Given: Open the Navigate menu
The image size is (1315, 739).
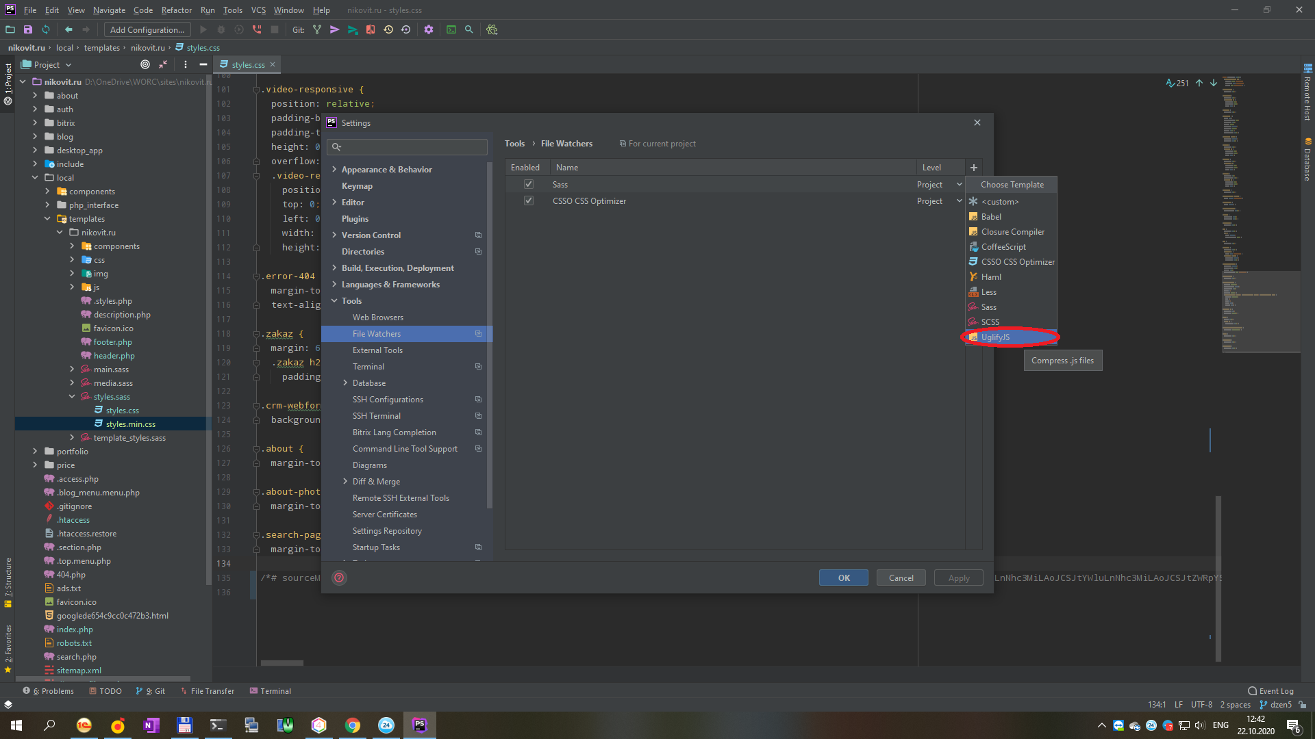Looking at the screenshot, I should 109,10.
